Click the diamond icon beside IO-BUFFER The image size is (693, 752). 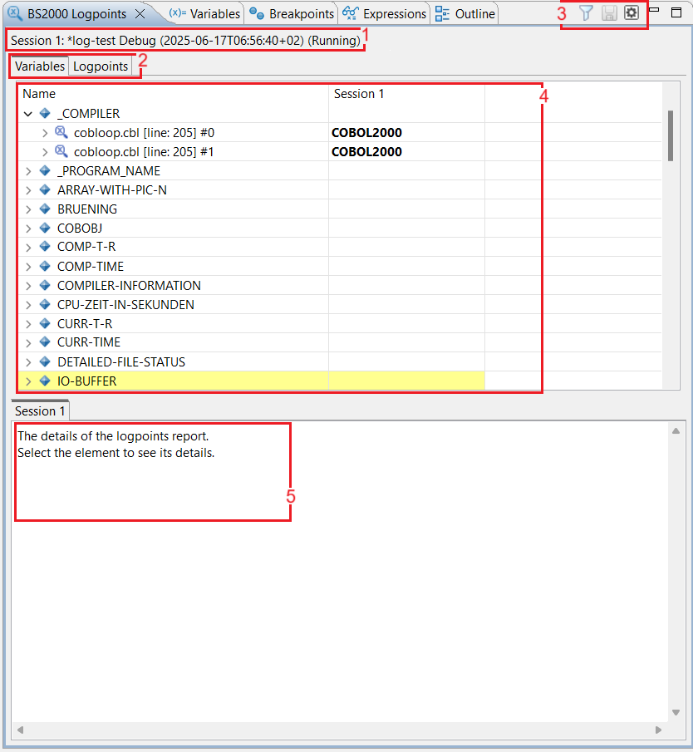click(x=45, y=381)
